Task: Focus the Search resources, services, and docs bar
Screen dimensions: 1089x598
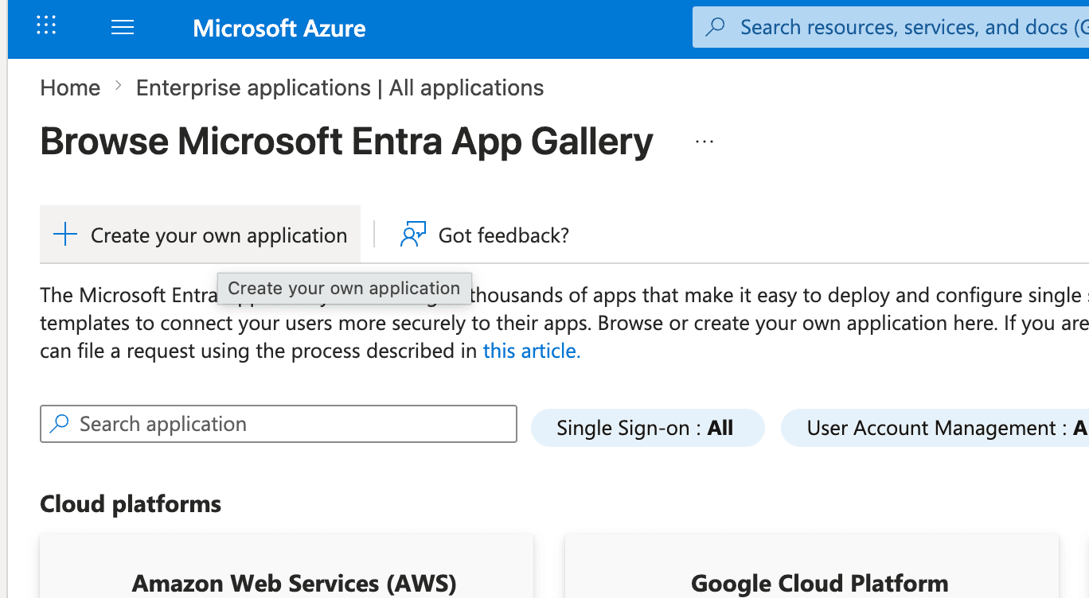Action: (x=891, y=27)
